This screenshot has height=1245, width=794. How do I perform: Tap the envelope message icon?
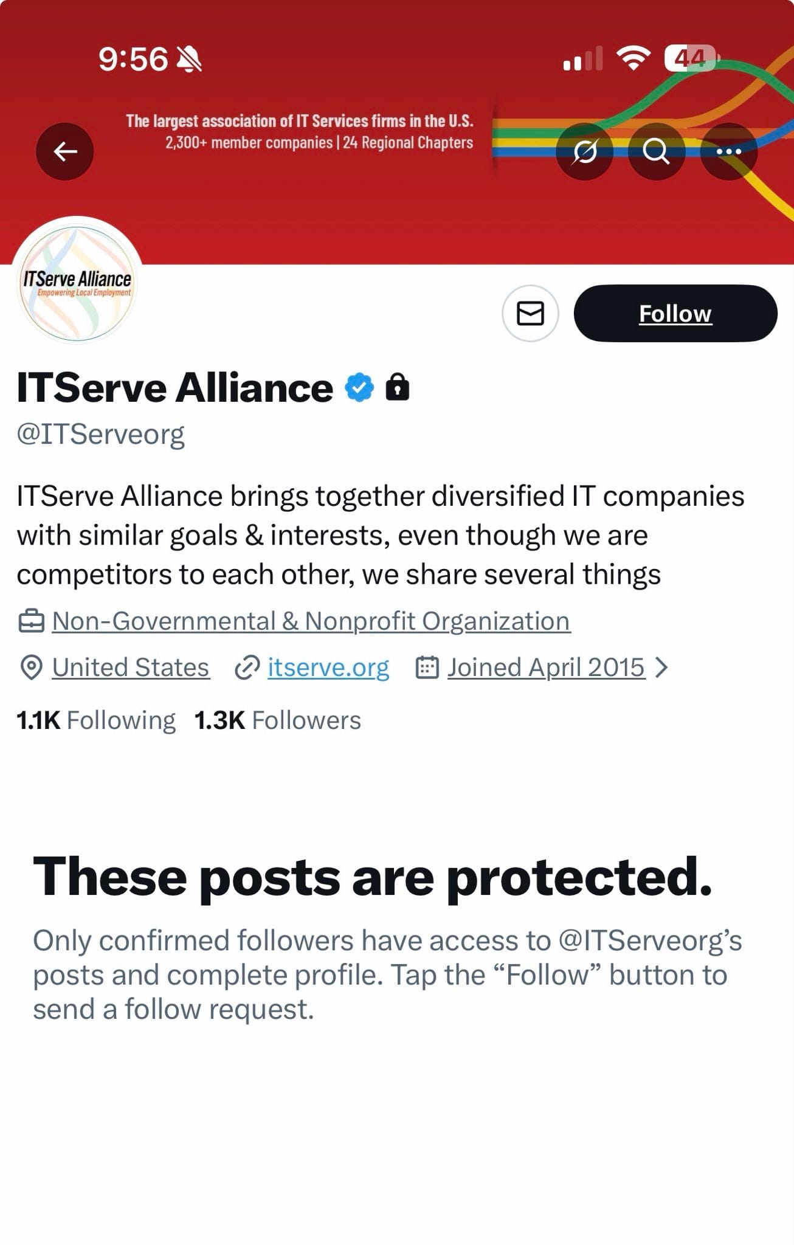[530, 314]
